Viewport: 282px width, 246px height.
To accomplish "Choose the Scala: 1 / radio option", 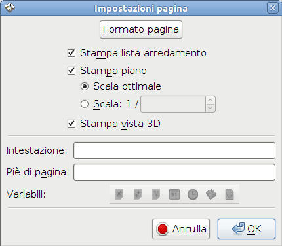I will click(x=85, y=104).
